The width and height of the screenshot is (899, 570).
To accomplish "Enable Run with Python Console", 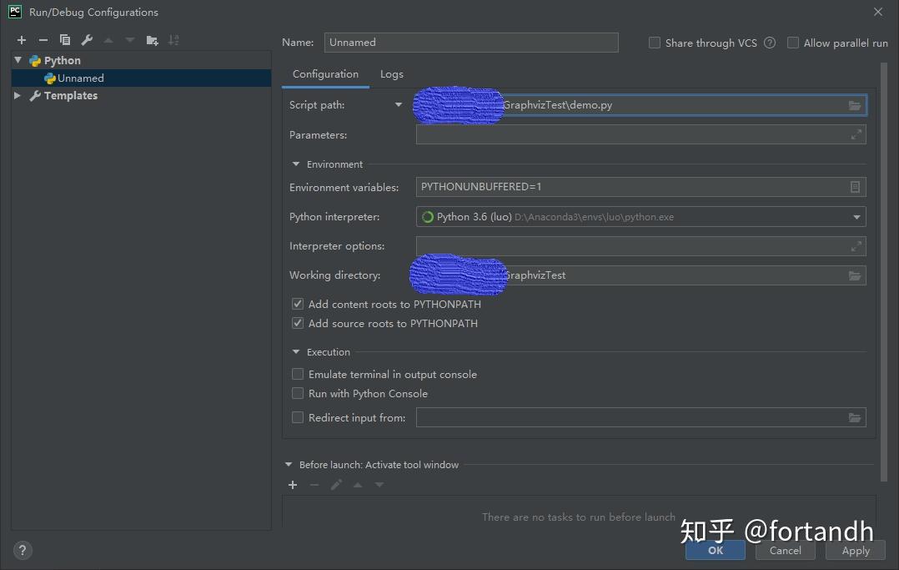I will [298, 393].
